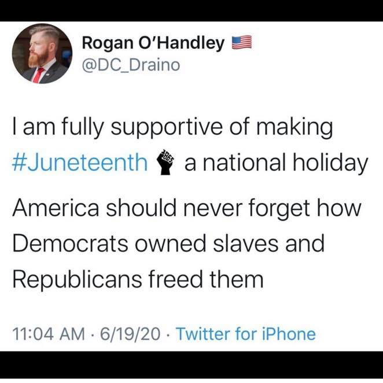
Task: Open Rogan O'Handley's profile picture
Action: click(x=42, y=53)
